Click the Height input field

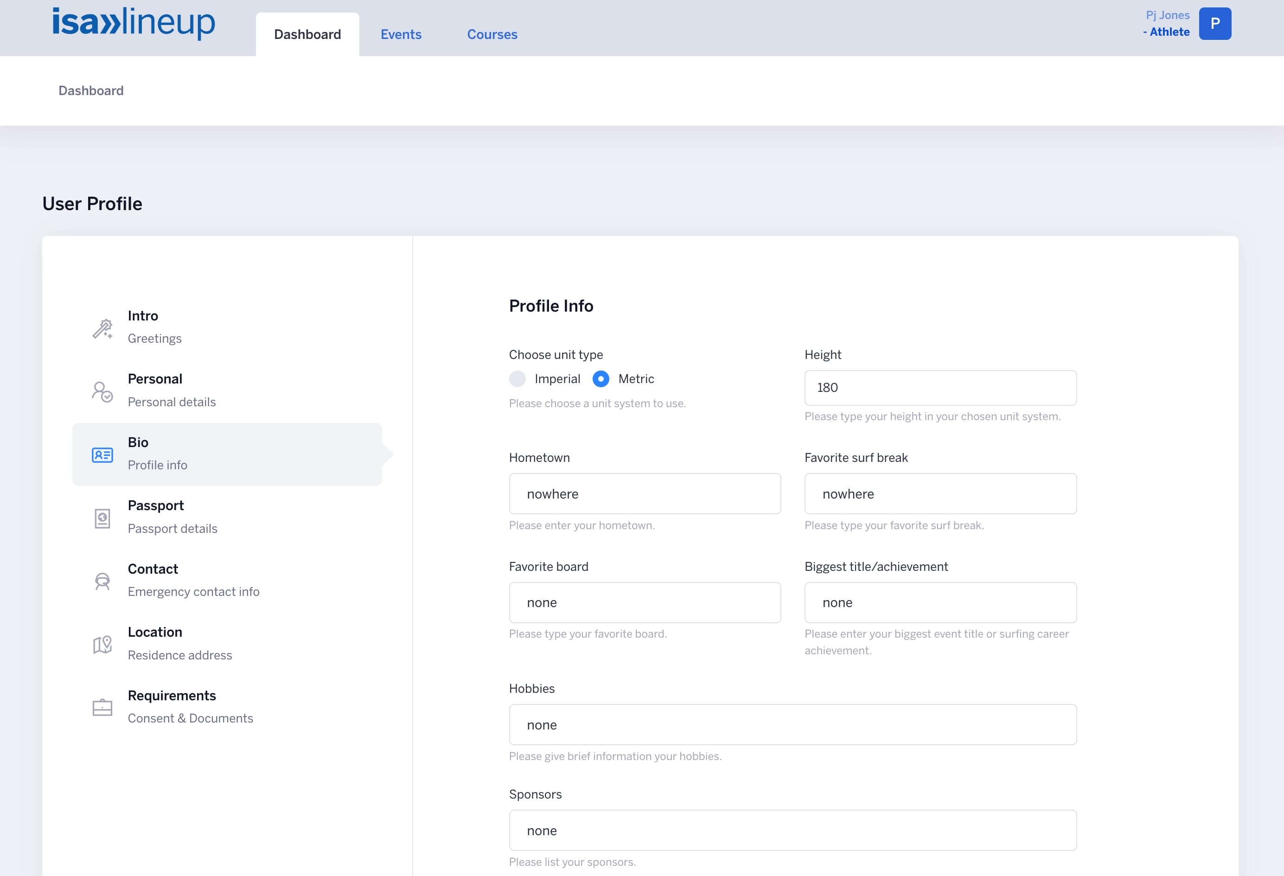click(940, 387)
